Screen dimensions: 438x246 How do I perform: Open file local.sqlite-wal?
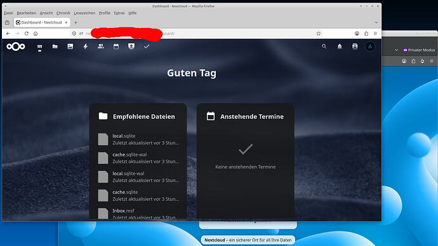pyautogui.click(x=138, y=177)
